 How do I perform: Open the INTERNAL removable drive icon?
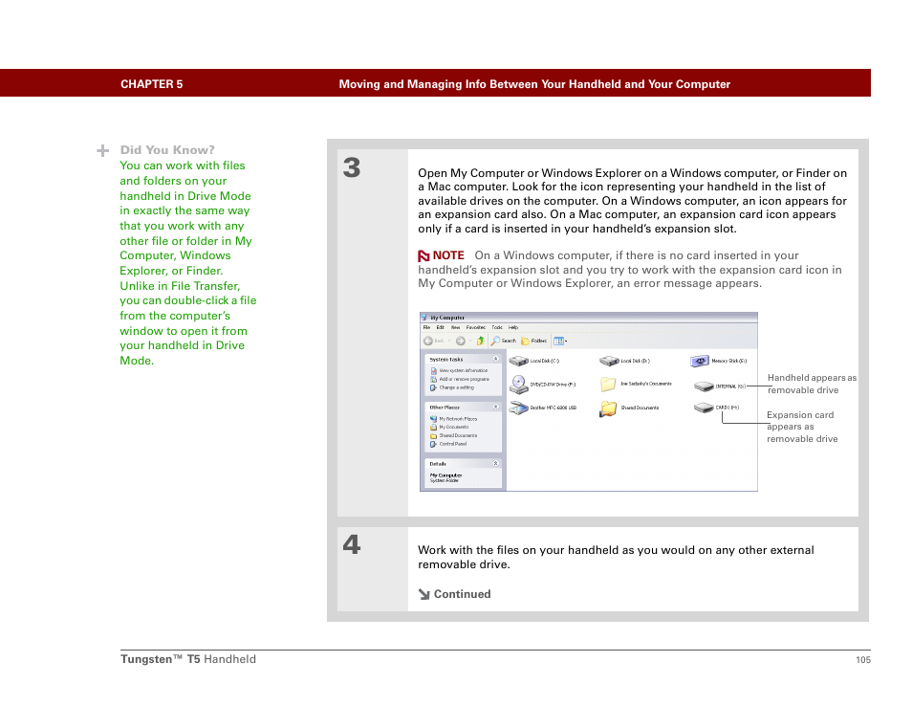pos(704,386)
